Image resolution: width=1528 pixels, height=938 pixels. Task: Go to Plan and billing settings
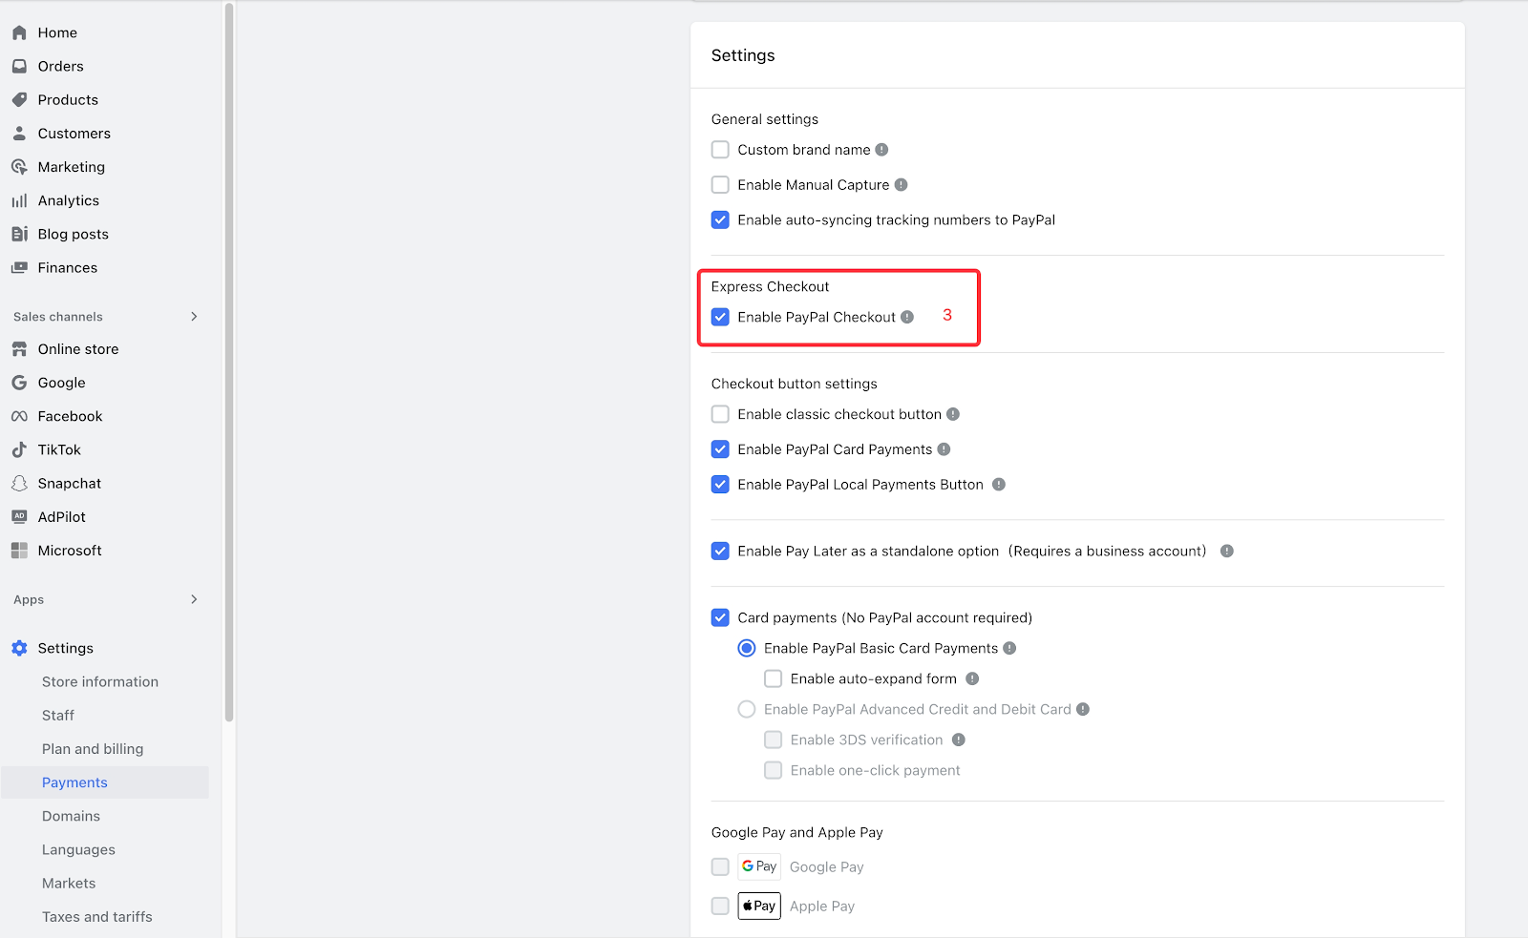pos(93,749)
